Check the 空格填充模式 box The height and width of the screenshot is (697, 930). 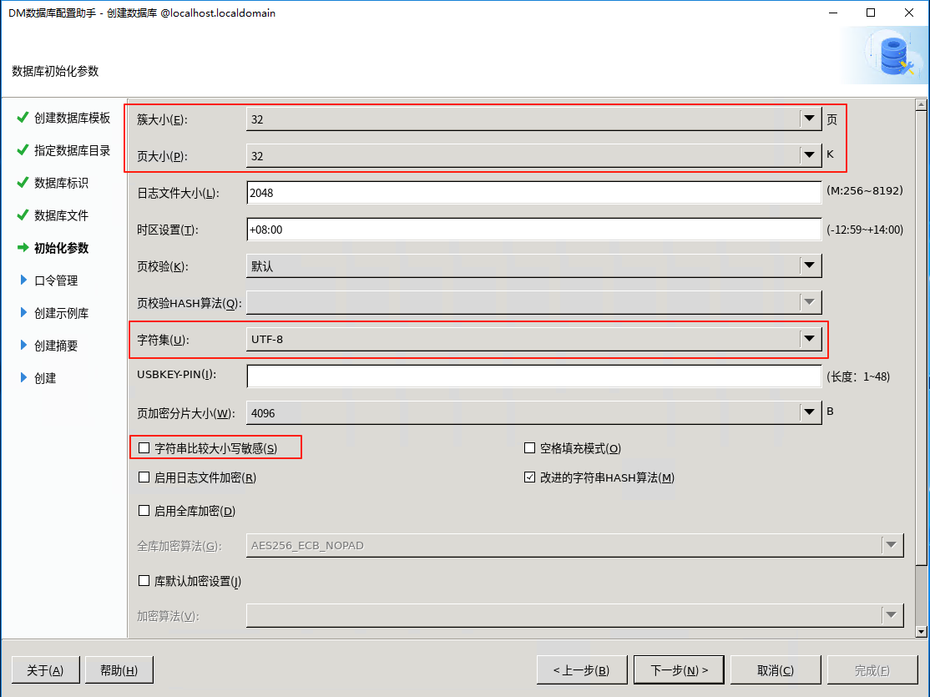tap(529, 448)
